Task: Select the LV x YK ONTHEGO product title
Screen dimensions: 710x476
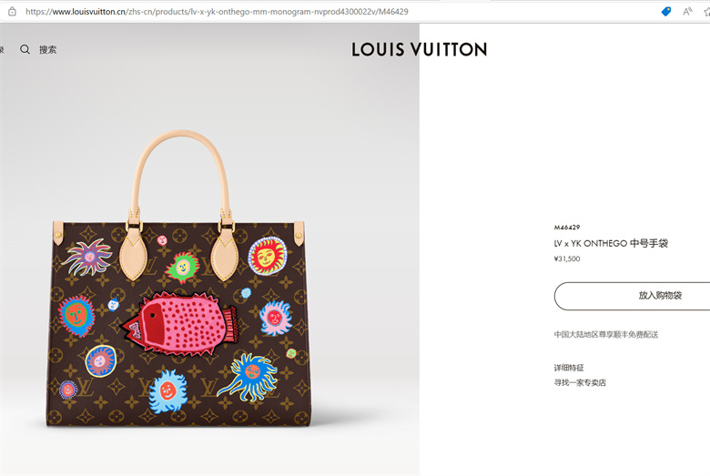Action: [612, 243]
